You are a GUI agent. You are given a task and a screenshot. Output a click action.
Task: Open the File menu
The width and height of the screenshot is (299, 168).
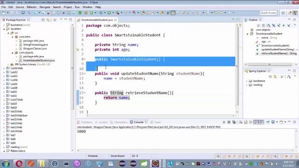[3, 7]
